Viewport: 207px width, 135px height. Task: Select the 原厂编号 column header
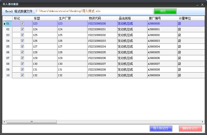pos(162,18)
